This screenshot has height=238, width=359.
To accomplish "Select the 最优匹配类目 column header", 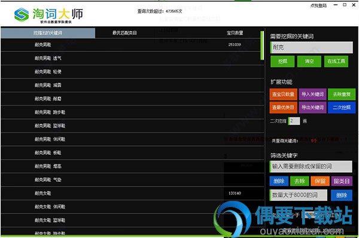I will (124, 33).
